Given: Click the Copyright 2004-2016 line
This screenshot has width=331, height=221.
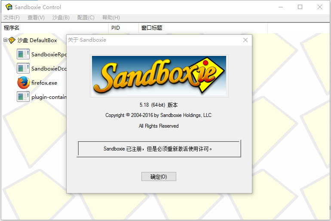Looking at the screenshot, I should pos(158,115).
